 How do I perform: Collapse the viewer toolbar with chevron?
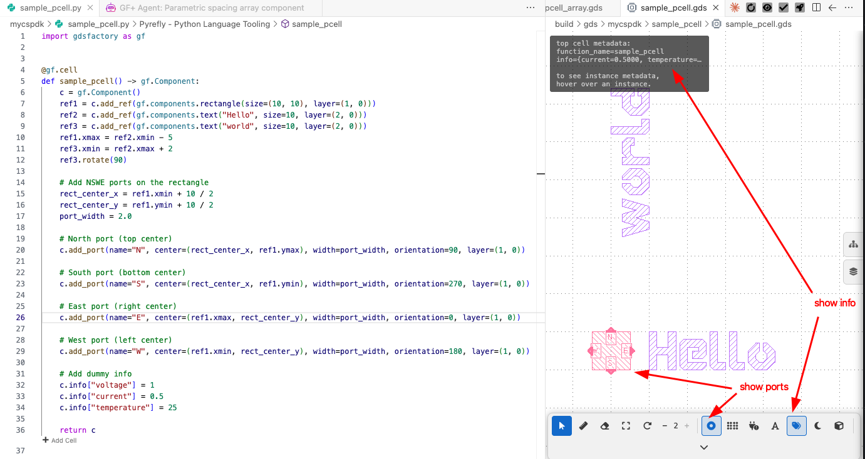click(704, 447)
